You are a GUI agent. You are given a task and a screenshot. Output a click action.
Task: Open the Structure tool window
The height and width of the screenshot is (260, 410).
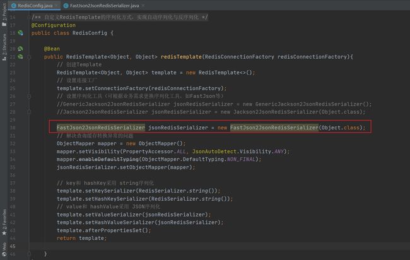click(4, 47)
